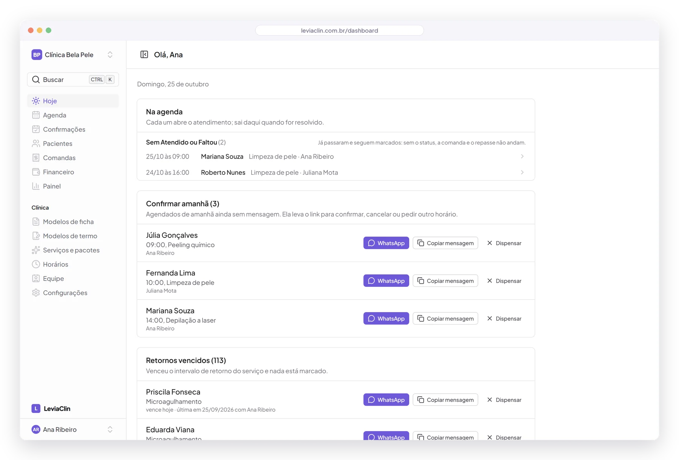This screenshot has width=679, height=460.
Task: Click the Buscar search field
Action: pyautogui.click(x=73, y=80)
